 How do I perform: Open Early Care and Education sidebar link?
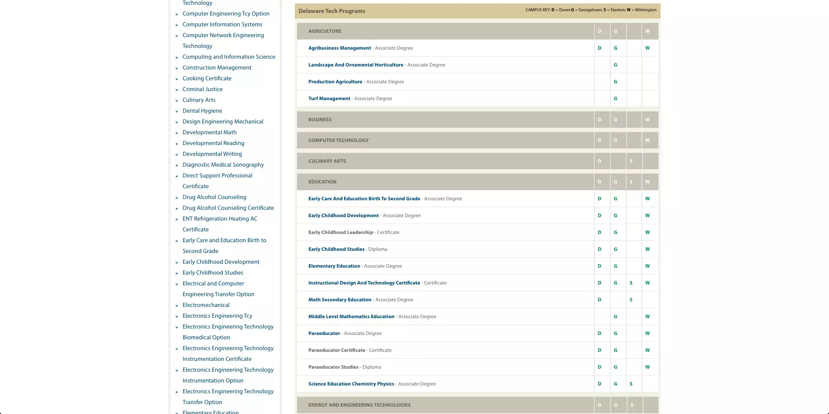coord(225,246)
